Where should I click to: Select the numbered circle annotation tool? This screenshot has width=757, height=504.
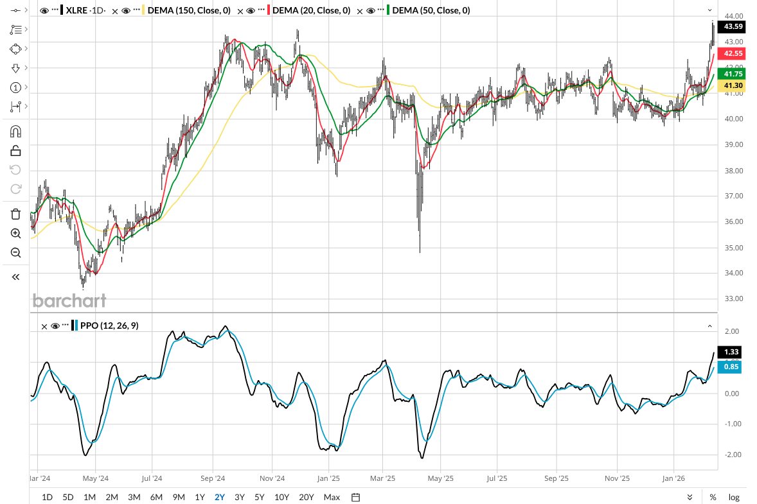[x=15, y=87]
